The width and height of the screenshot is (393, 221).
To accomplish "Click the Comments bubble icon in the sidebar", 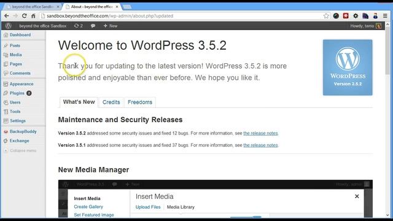I will pyautogui.click(x=6, y=73).
